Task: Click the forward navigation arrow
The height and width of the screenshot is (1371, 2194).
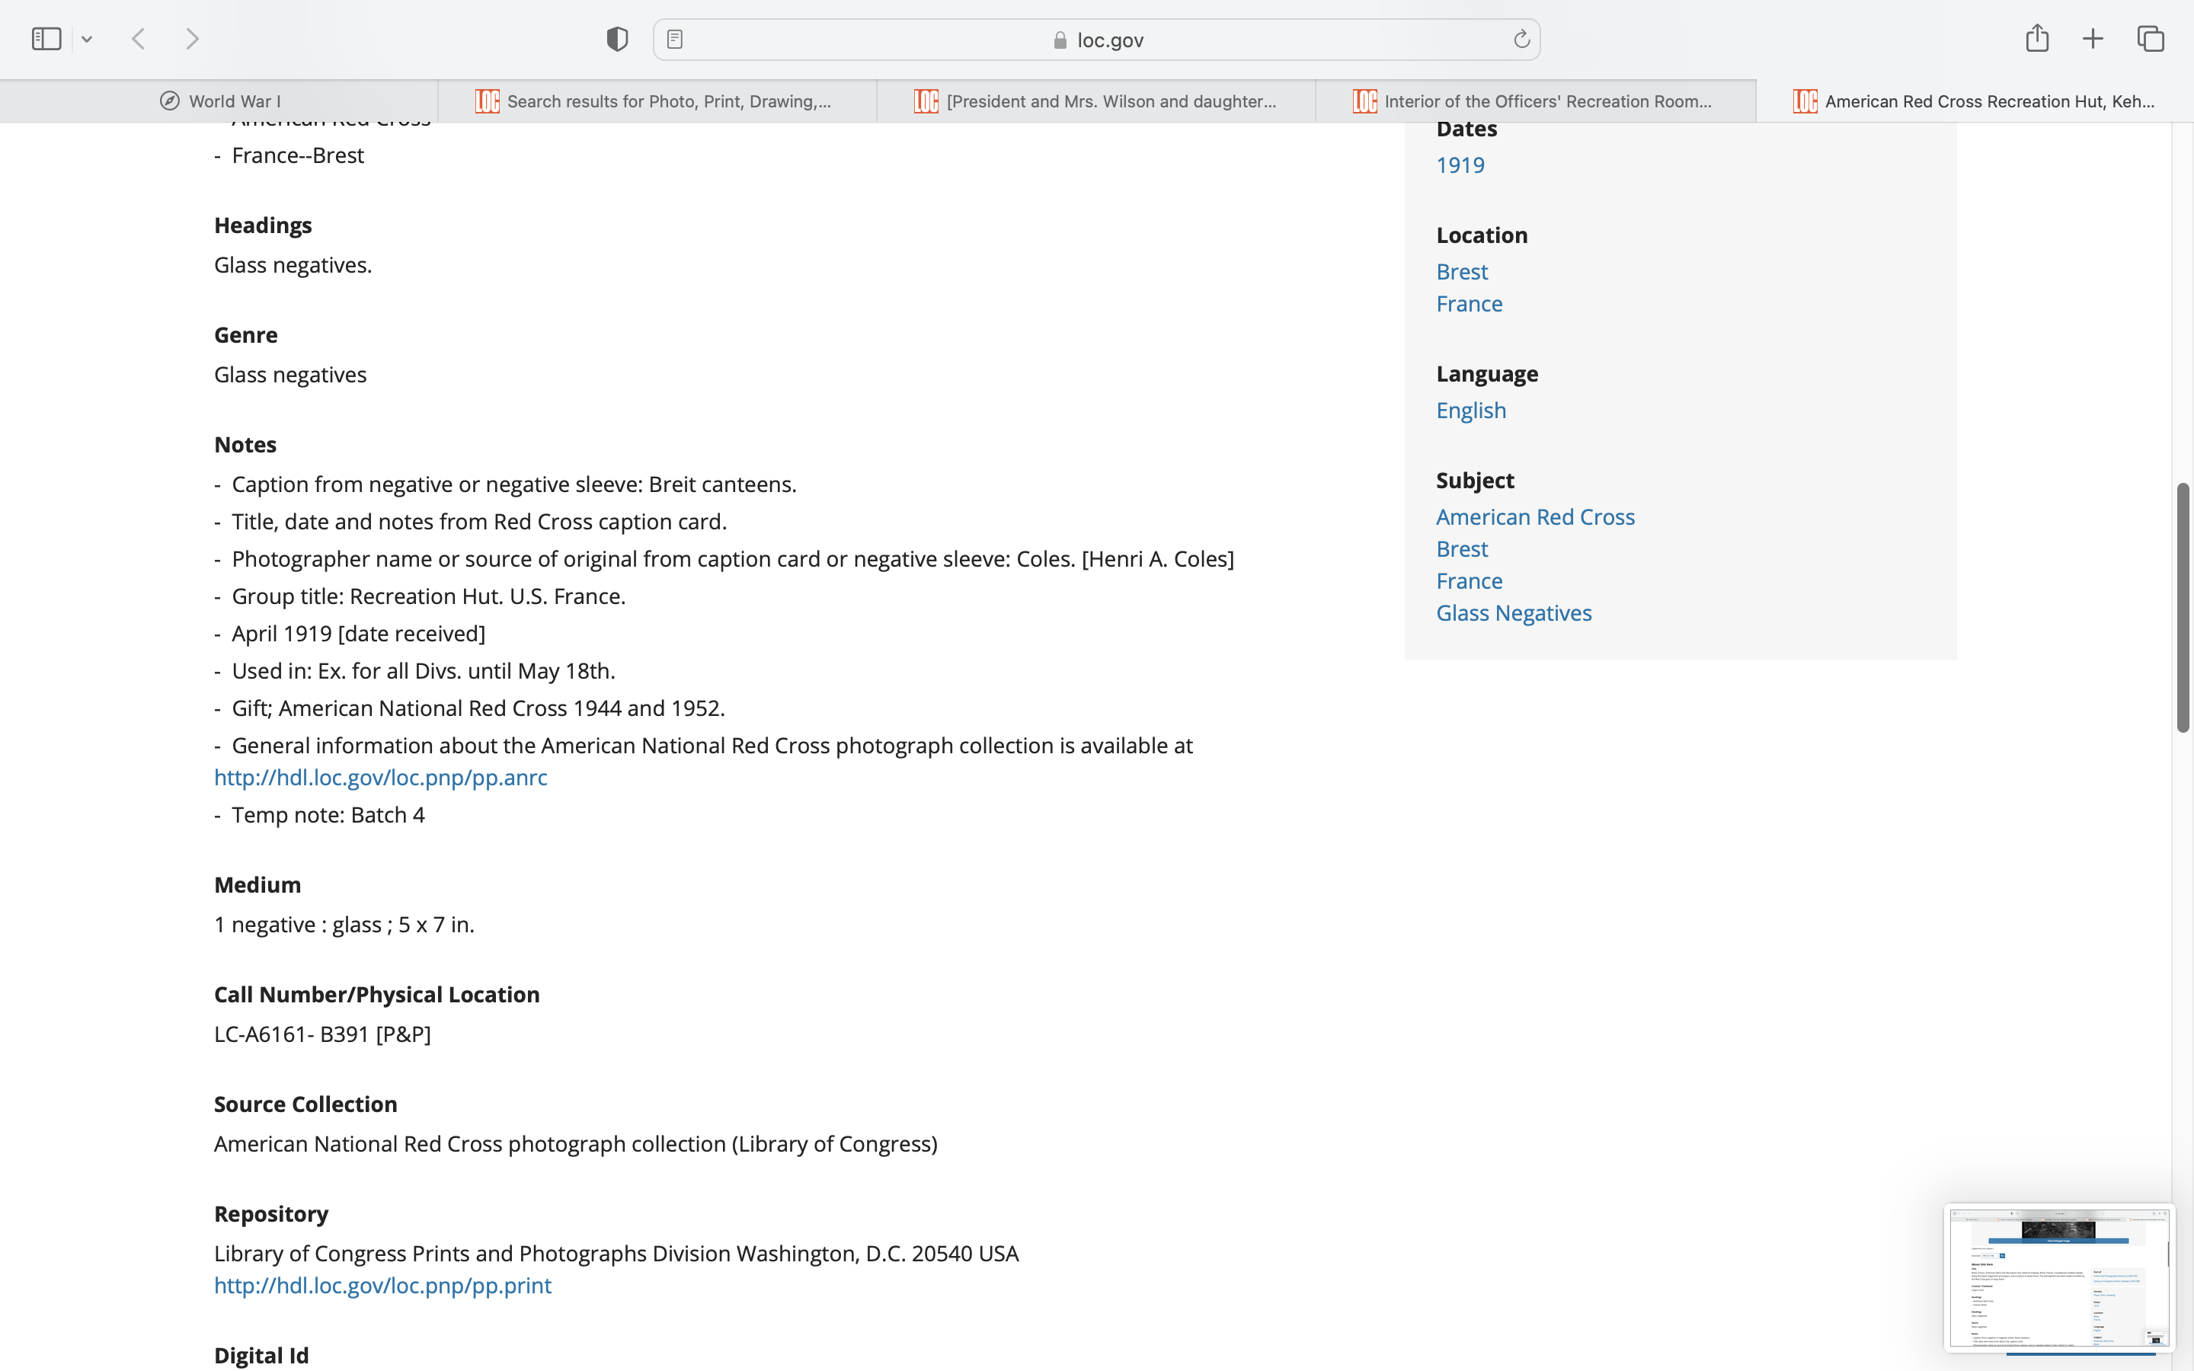Action: [x=192, y=39]
